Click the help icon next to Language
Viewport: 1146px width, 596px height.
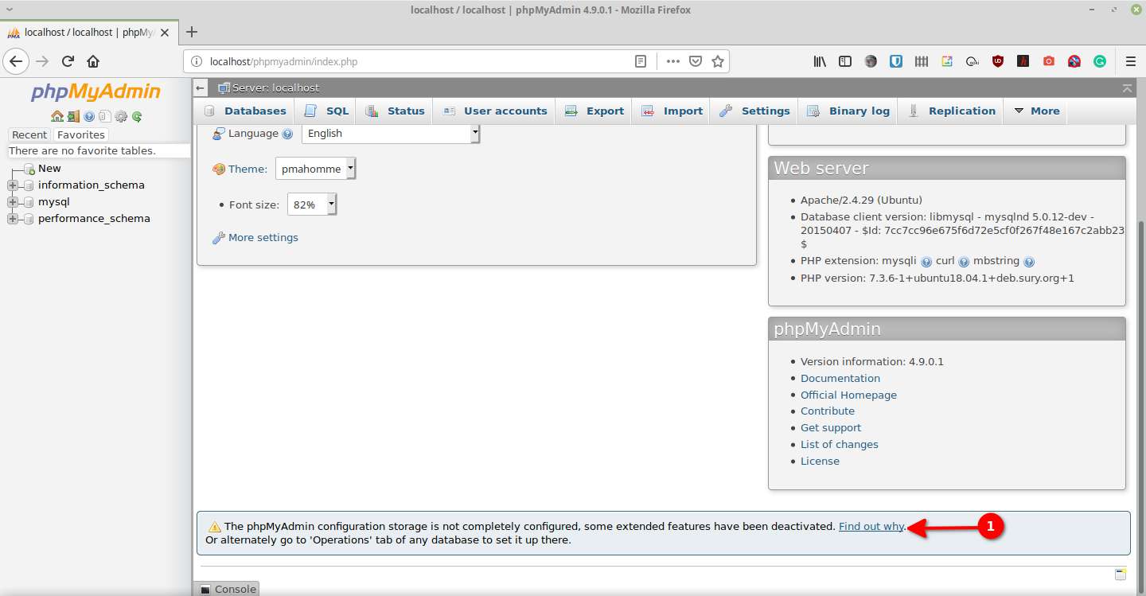(287, 134)
